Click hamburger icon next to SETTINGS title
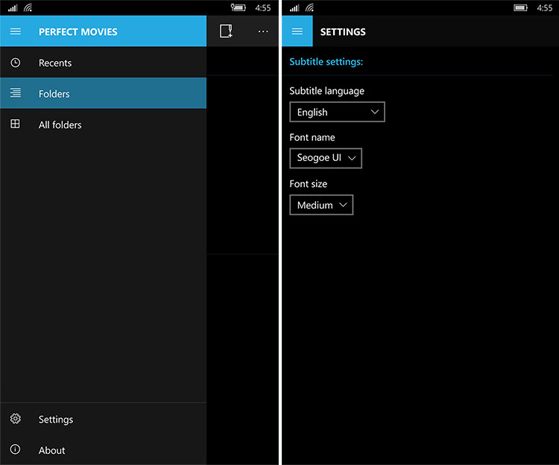This screenshot has height=465, width=559. click(x=297, y=31)
